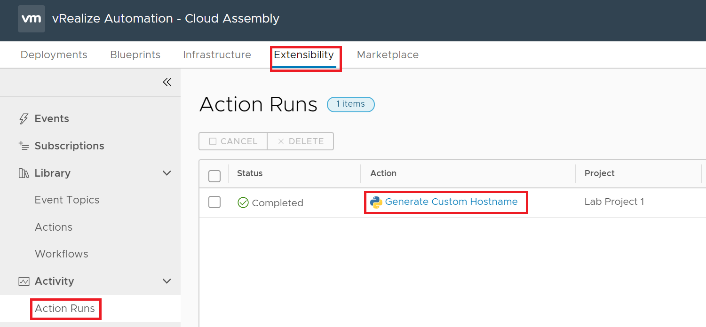Collapse the Library section chevron
Image resolution: width=706 pixels, height=327 pixels.
point(167,173)
